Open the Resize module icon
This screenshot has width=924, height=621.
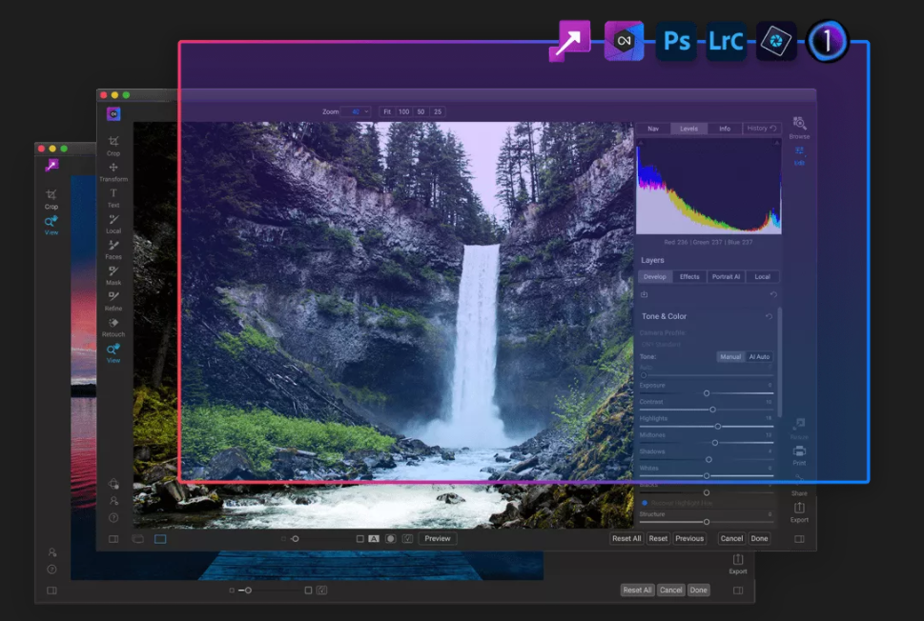[799, 429]
